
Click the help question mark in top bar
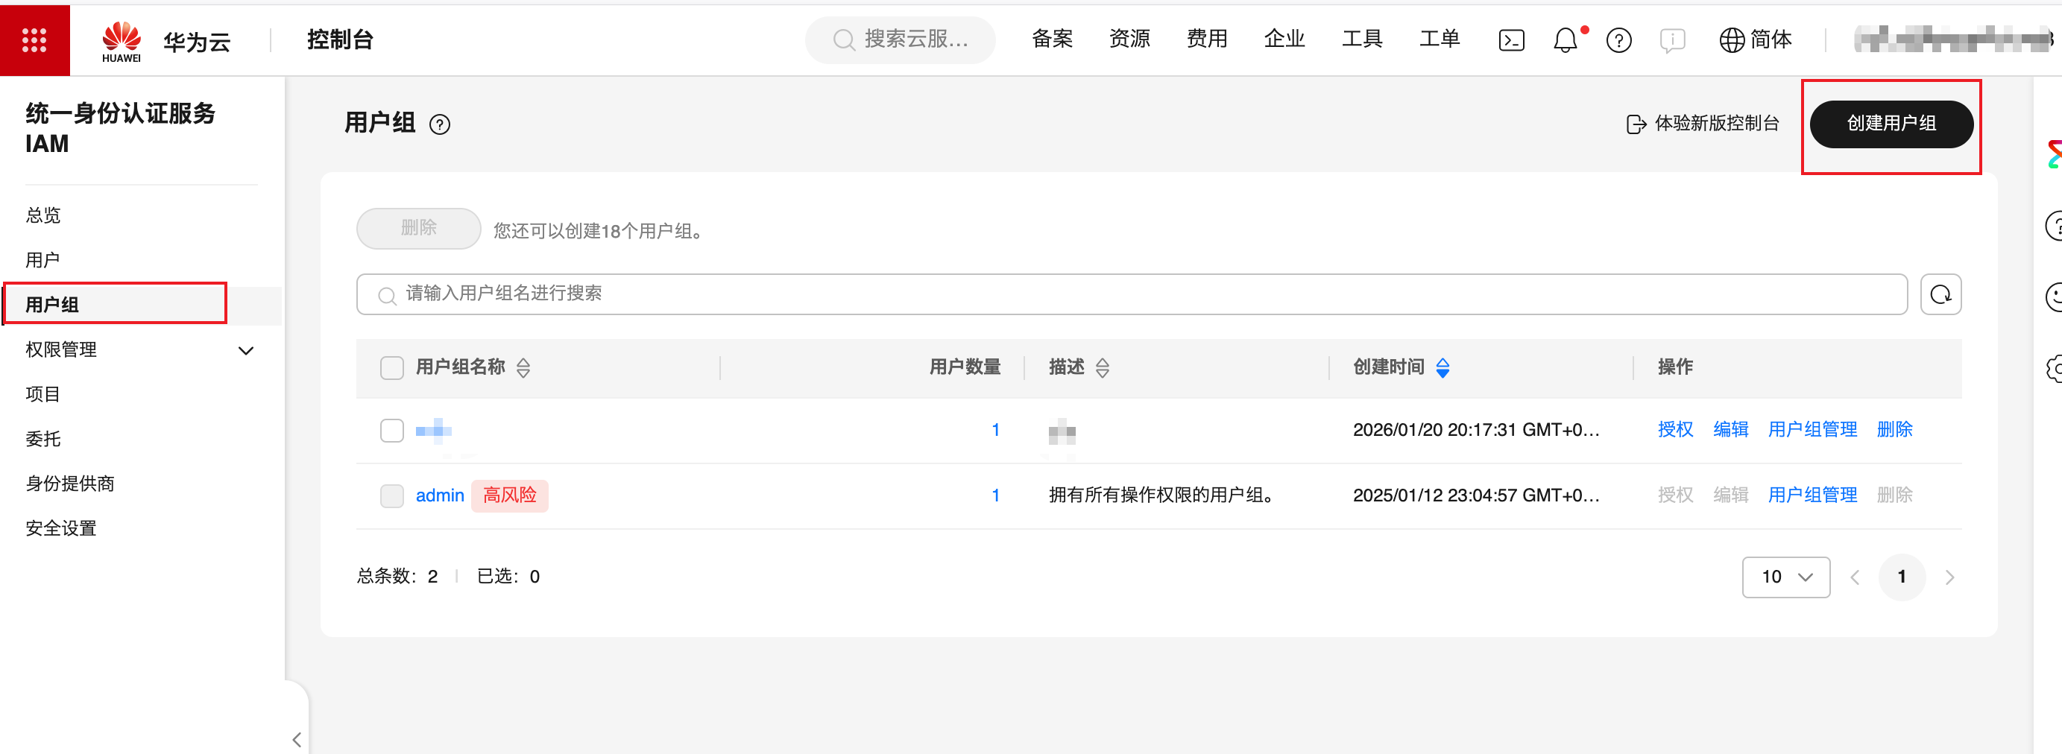coord(1618,40)
